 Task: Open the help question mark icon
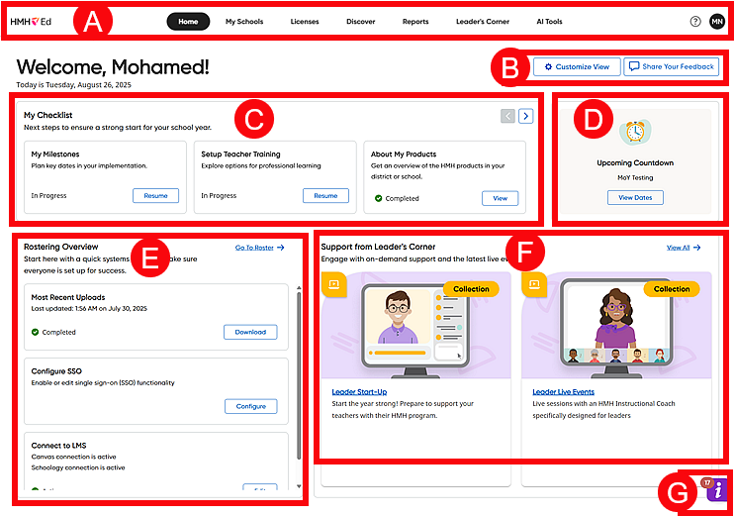click(x=695, y=22)
